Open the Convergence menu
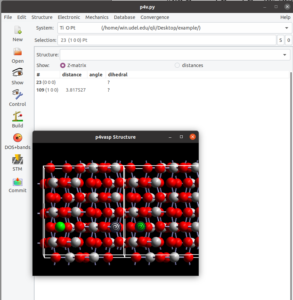The height and width of the screenshot is (300, 293). 154,17
